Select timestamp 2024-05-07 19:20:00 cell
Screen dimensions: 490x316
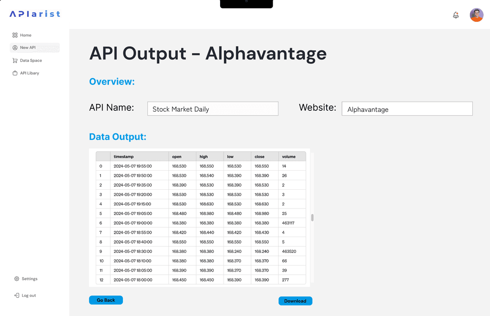click(x=139, y=194)
